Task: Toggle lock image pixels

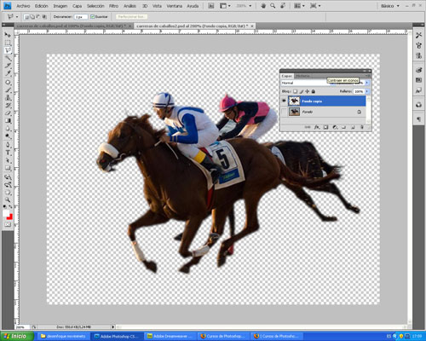Action: [302, 91]
